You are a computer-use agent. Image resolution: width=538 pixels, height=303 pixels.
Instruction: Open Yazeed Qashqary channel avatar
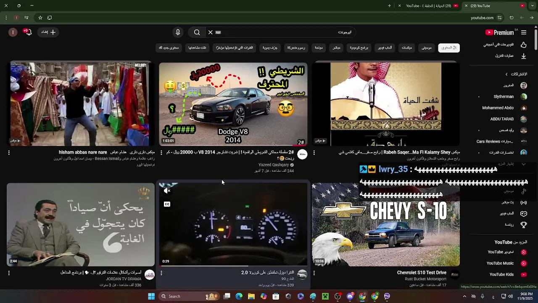[x=302, y=154]
